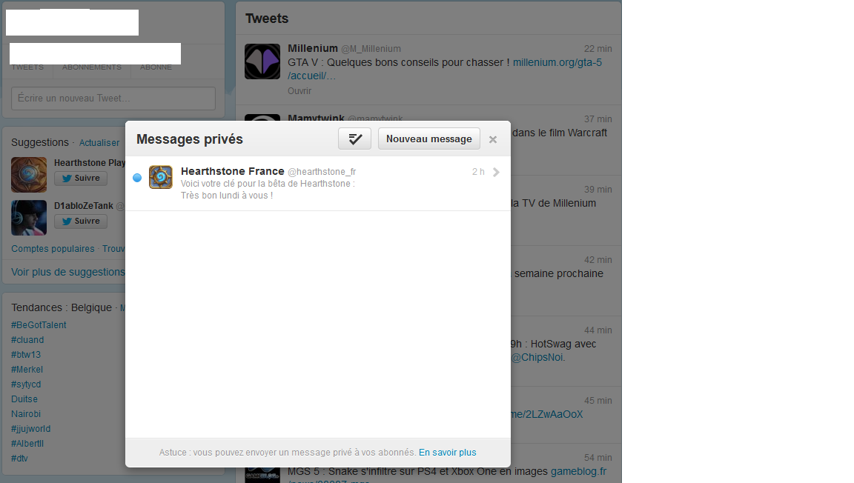
Task: Click the Tendances : Belgique heading
Action: 62,307
